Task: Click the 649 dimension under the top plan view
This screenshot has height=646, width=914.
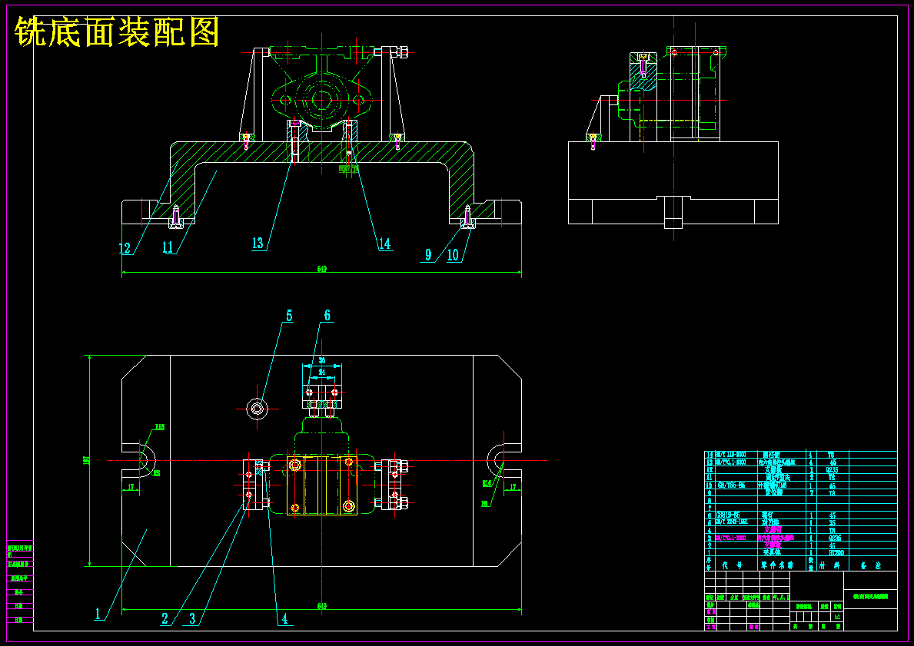Action: 322,606
